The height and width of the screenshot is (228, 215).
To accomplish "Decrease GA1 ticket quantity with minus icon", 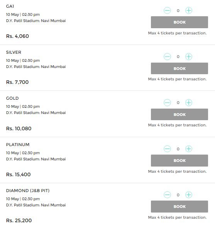I will tap(167, 10).
